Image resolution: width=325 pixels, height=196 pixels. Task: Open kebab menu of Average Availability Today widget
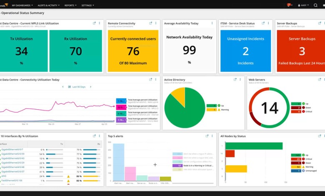coord(212,23)
